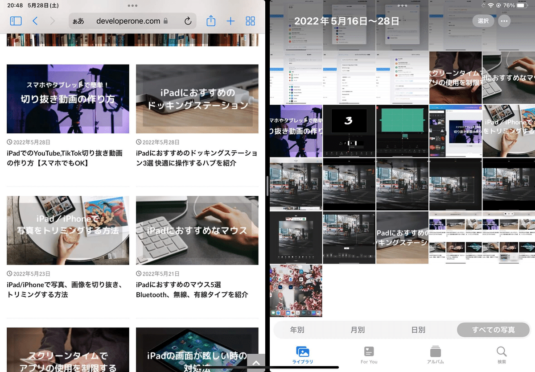Open Safari tab overview using the grid icon

(250, 21)
